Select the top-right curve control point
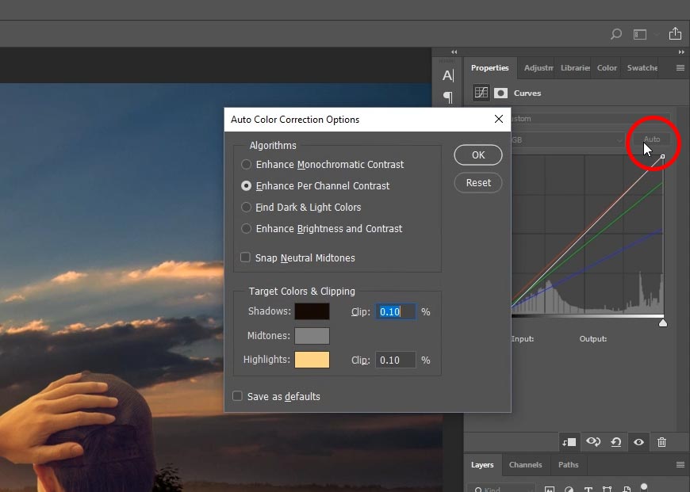 tap(663, 157)
